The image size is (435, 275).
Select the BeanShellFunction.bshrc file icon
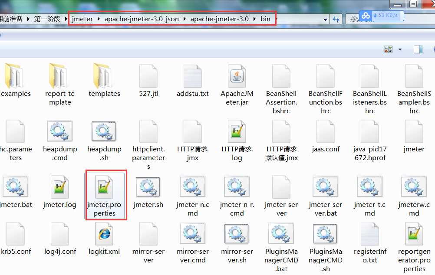(x=326, y=76)
